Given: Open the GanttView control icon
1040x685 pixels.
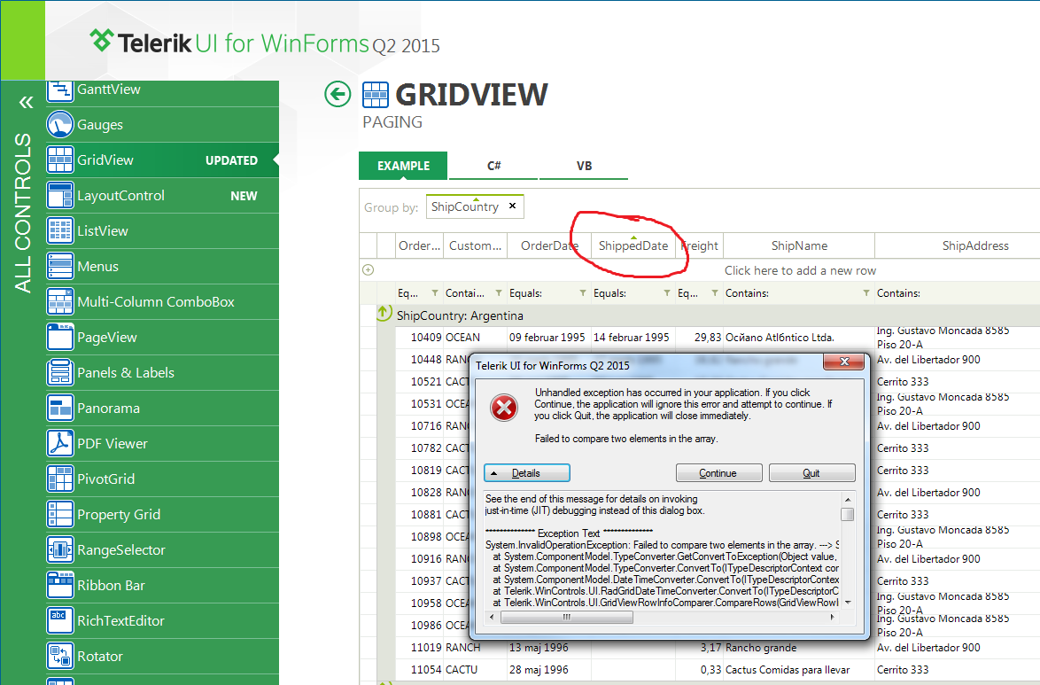Looking at the screenshot, I should pyautogui.click(x=59, y=91).
